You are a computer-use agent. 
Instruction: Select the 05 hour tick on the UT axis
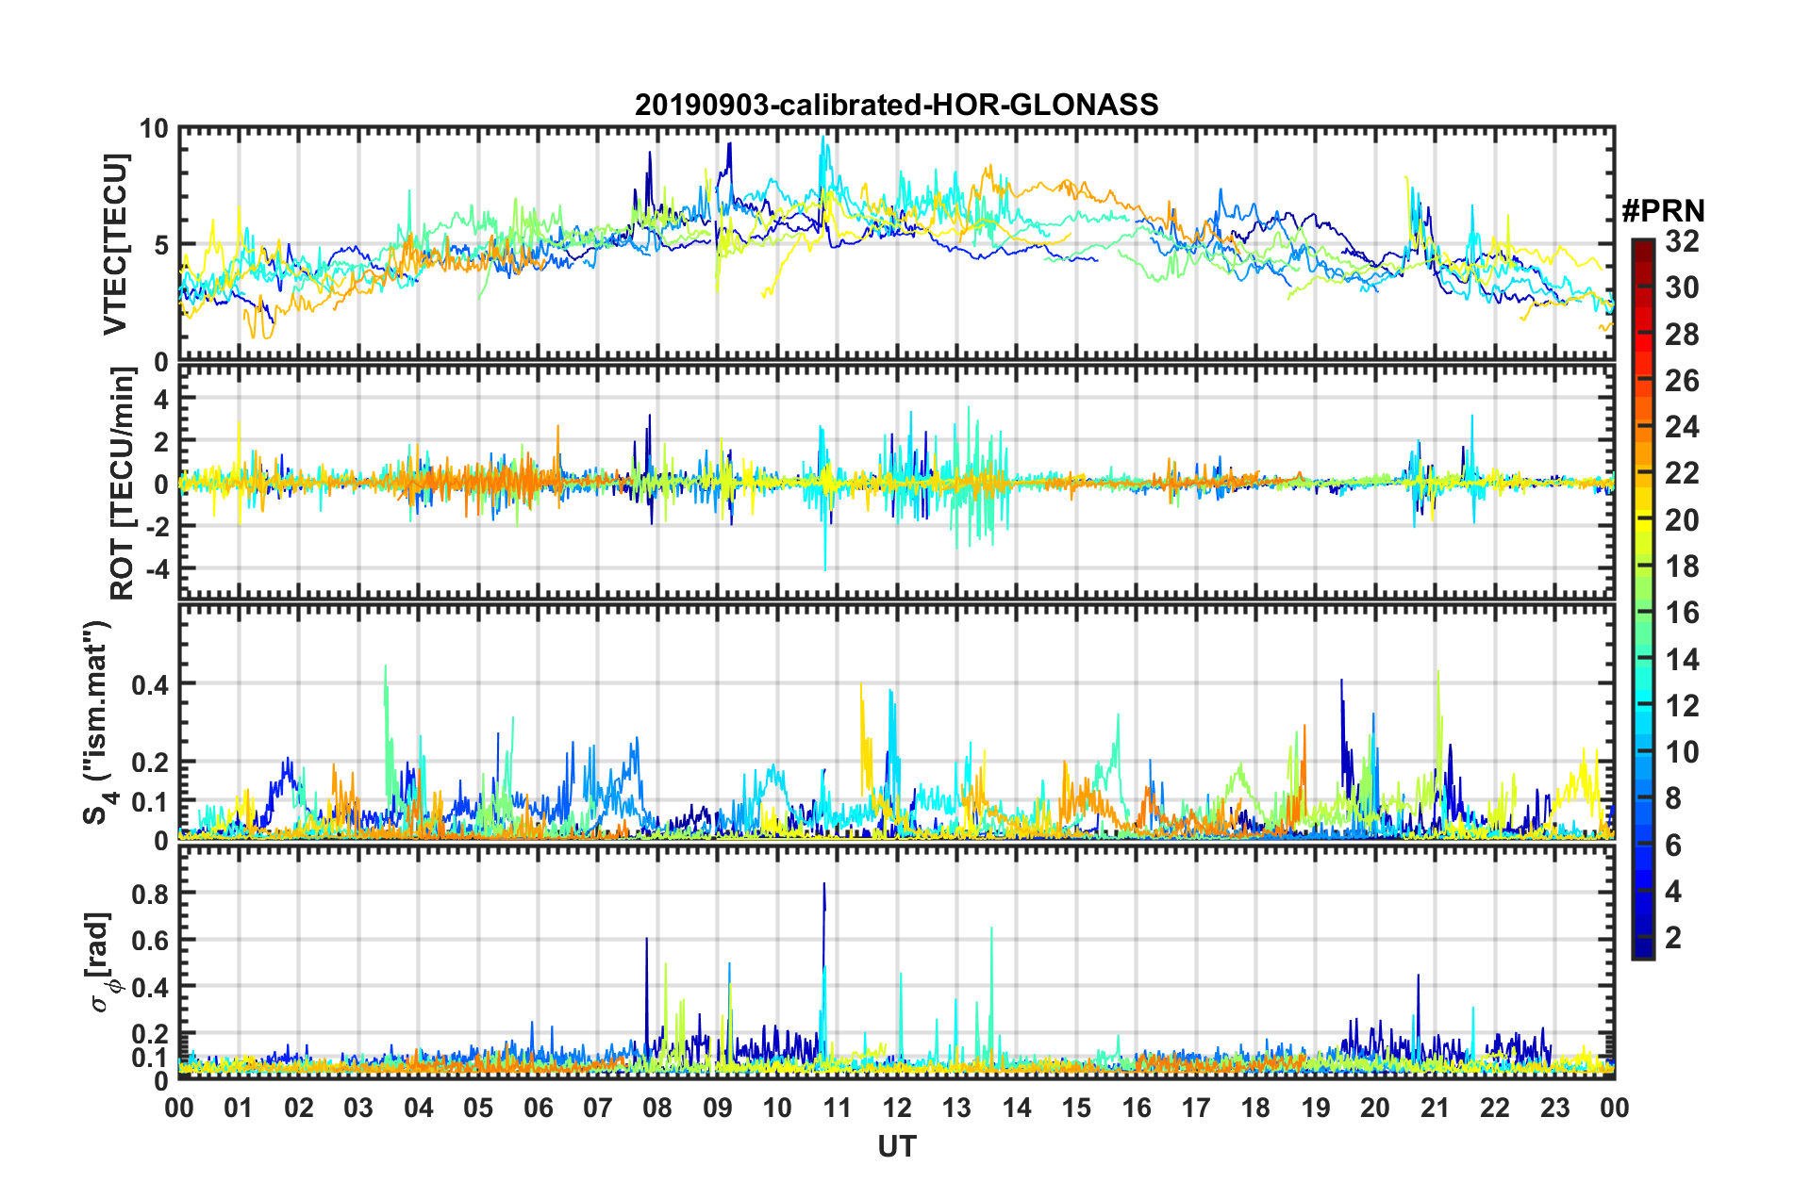tap(478, 1107)
